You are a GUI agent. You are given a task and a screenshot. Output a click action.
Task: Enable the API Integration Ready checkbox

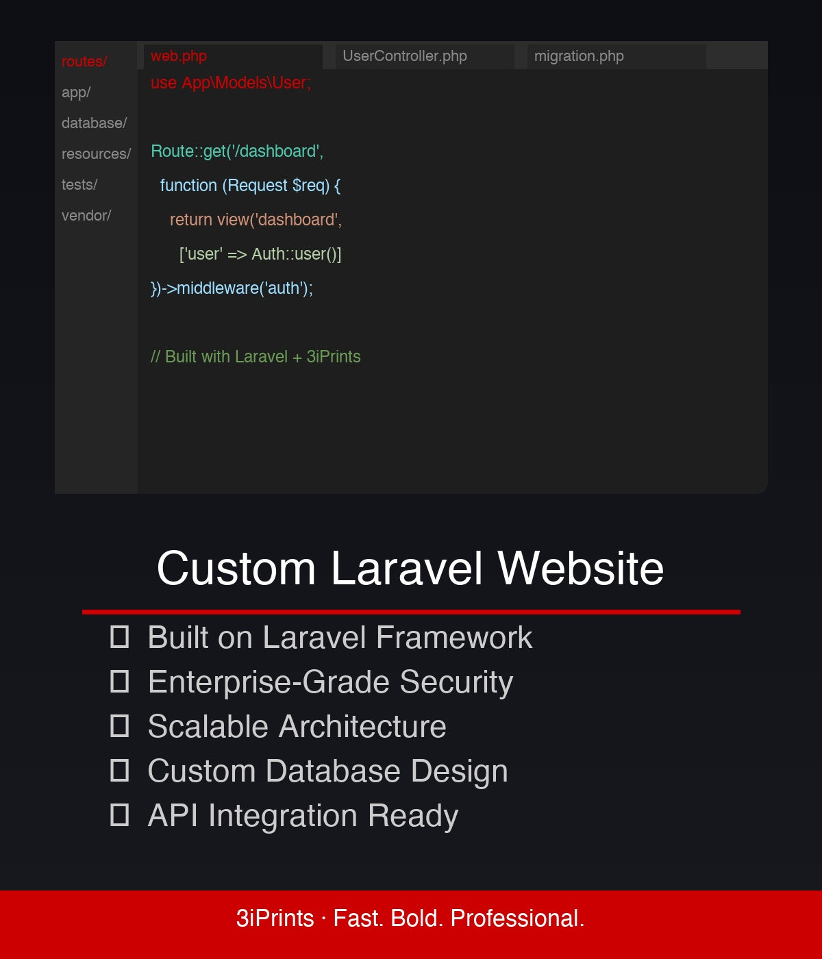pos(121,816)
